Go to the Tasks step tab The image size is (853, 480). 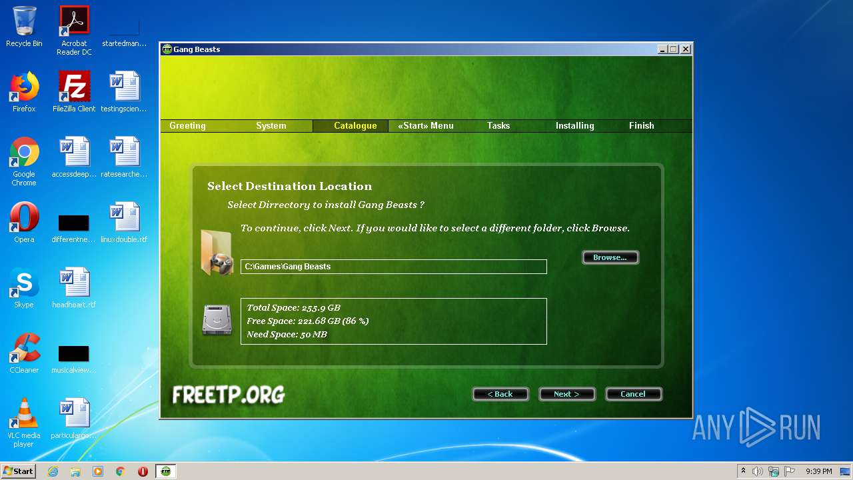coord(498,125)
